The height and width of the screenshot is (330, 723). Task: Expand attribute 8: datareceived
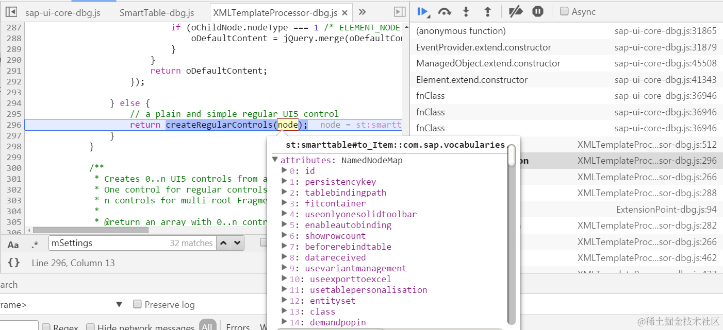284,257
